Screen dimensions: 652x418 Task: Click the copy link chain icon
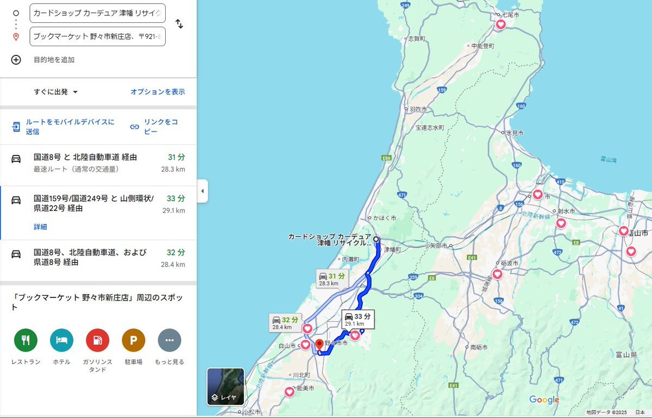[135, 127]
